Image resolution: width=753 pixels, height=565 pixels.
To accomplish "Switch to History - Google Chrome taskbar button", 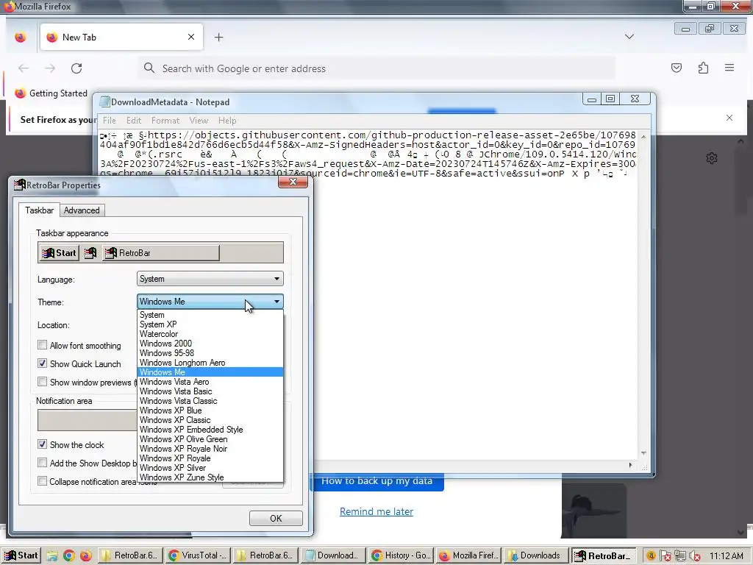I will click(401, 555).
